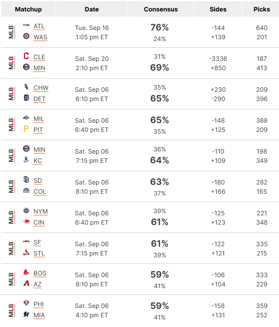Click the Pittsburgh Pirates yellow P logo
Viewport: 279px width, 327px height.
(26, 129)
